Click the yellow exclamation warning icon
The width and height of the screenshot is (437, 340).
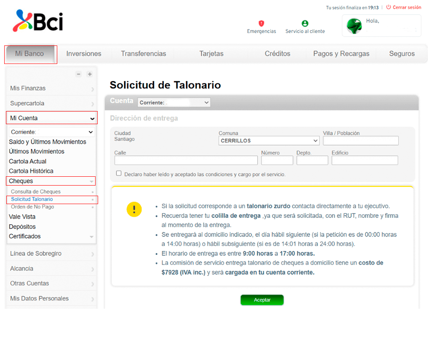(134, 209)
